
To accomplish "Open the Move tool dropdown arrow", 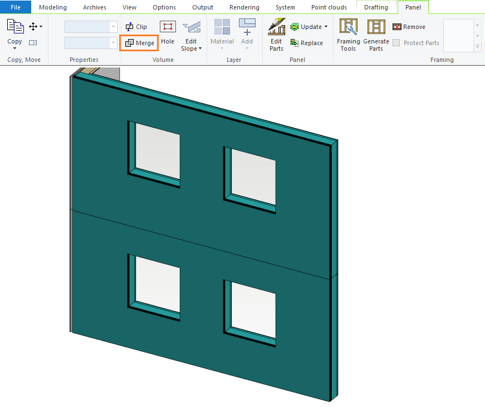I will (41, 27).
